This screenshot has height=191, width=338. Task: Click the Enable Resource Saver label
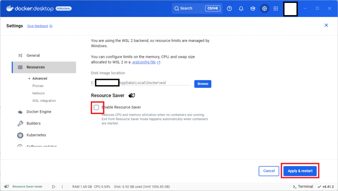(121, 107)
